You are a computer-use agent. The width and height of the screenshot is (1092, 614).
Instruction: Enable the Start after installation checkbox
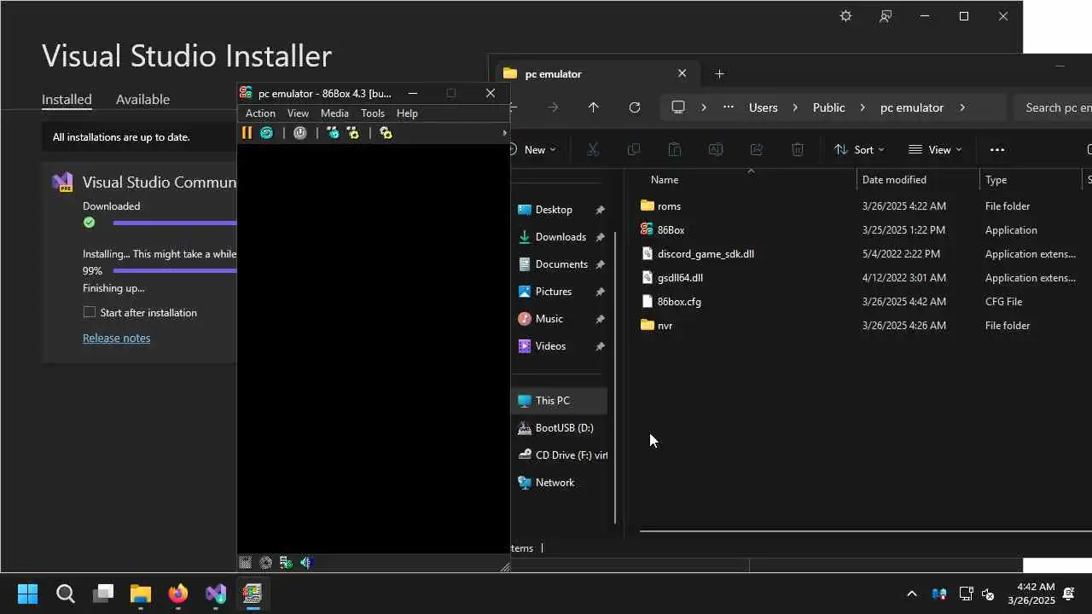(90, 312)
